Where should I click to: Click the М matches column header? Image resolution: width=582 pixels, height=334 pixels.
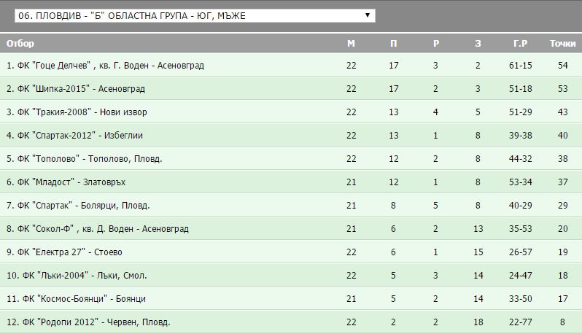[351, 44]
